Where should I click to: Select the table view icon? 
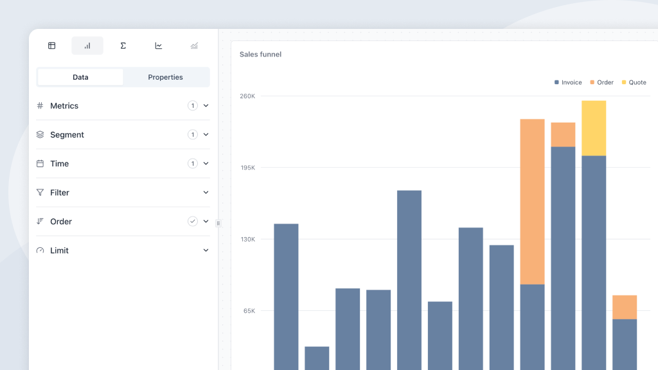coord(51,46)
